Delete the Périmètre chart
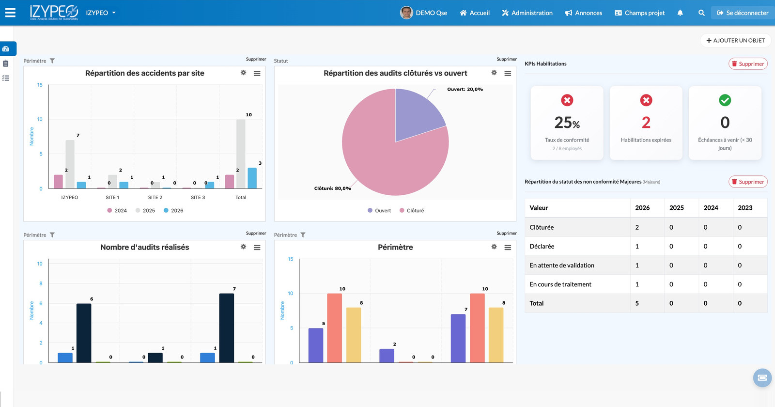Image resolution: width=775 pixels, height=407 pixels. (x=507, y=233)
